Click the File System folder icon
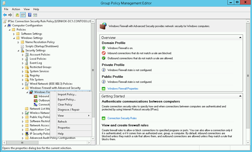 tap(27, 80)
